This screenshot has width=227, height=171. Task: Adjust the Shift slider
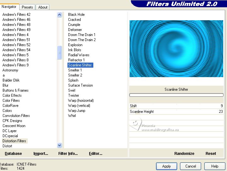pyautogui.click(x=177, y=106)
